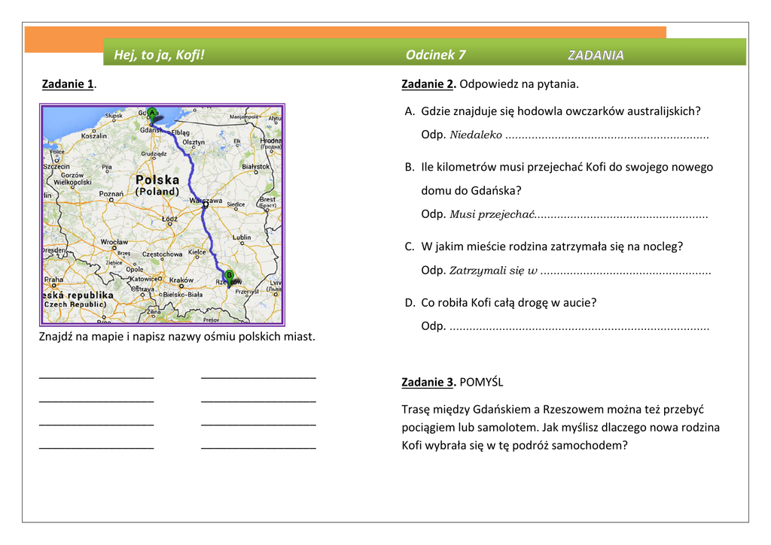Click the dotted answer line under question D

pos(578,326)
